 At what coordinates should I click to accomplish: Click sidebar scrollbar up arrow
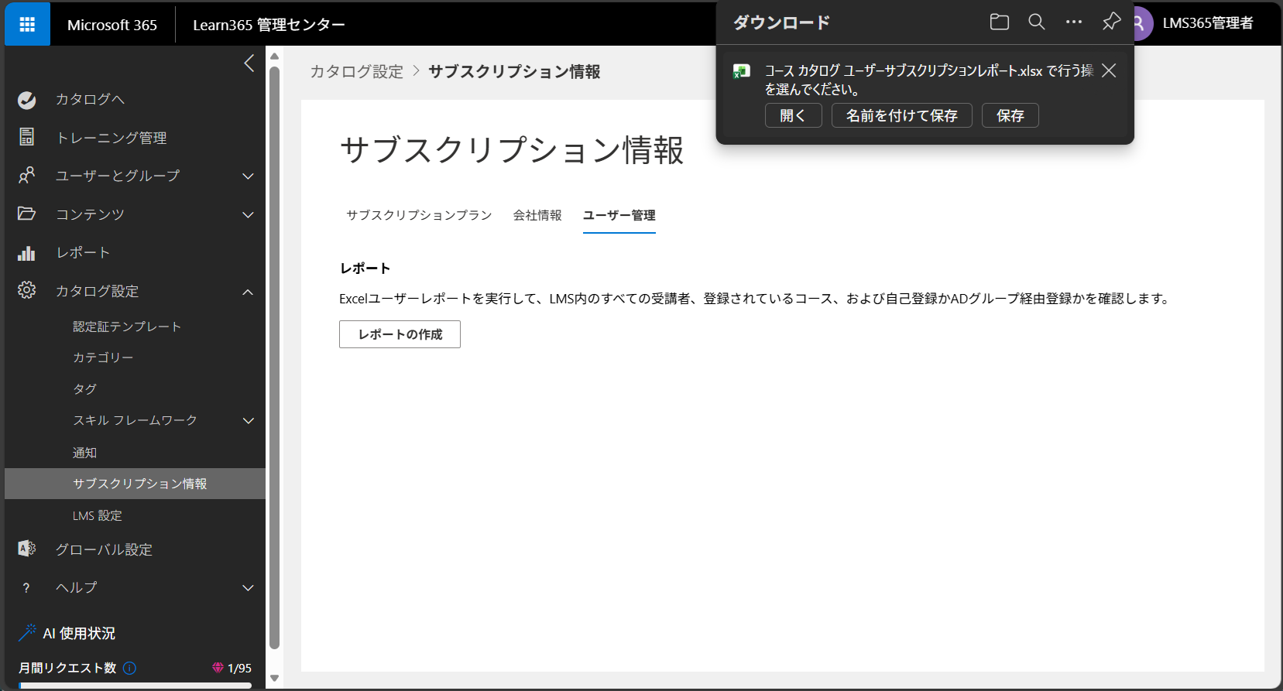coord(274,56)
